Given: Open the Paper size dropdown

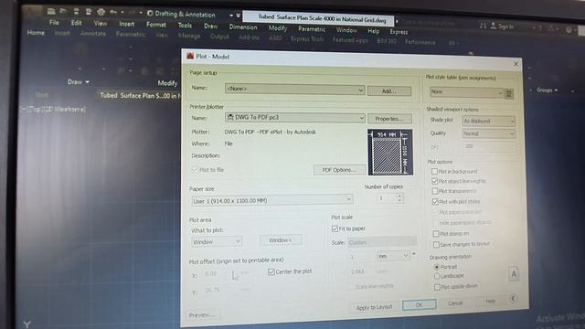Looking at the screenshot, I should pos(272,200).
